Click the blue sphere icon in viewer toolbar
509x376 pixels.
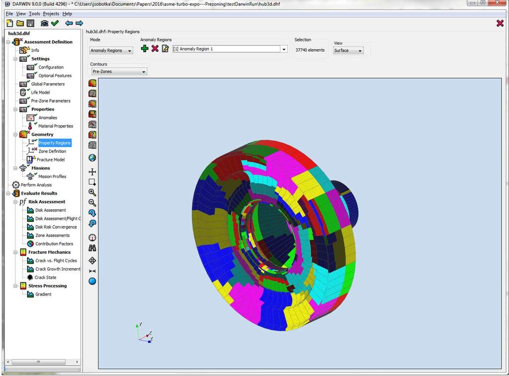92,281
